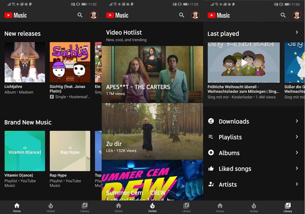
Task: Open the search function
Action: pyautogui.click(x=283, y=15)
